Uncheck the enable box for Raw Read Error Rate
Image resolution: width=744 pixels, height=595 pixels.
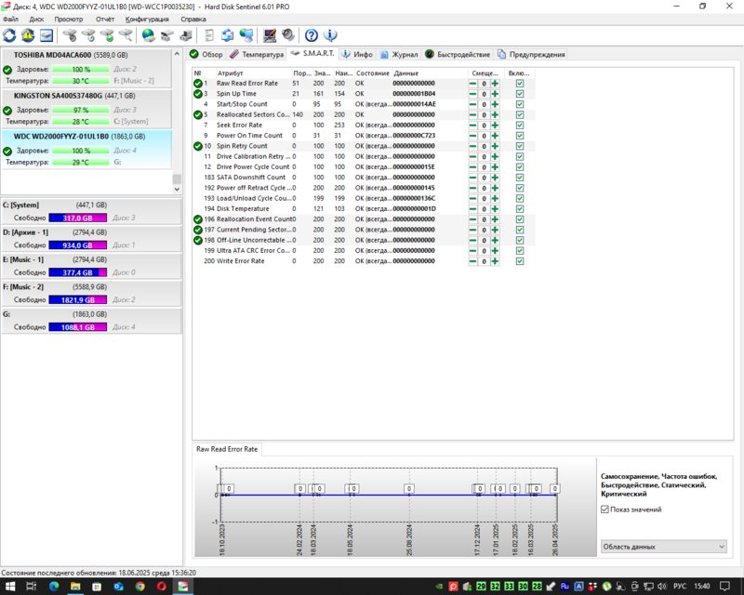tap(520, 84)
